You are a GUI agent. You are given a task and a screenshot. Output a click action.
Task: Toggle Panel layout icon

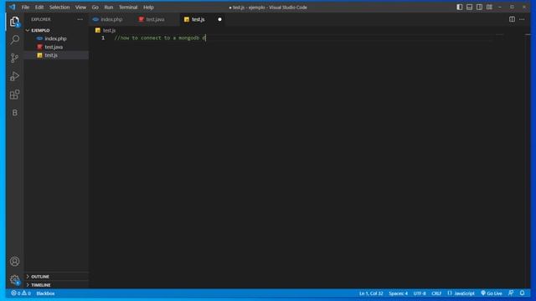click(x=469, y=8)
